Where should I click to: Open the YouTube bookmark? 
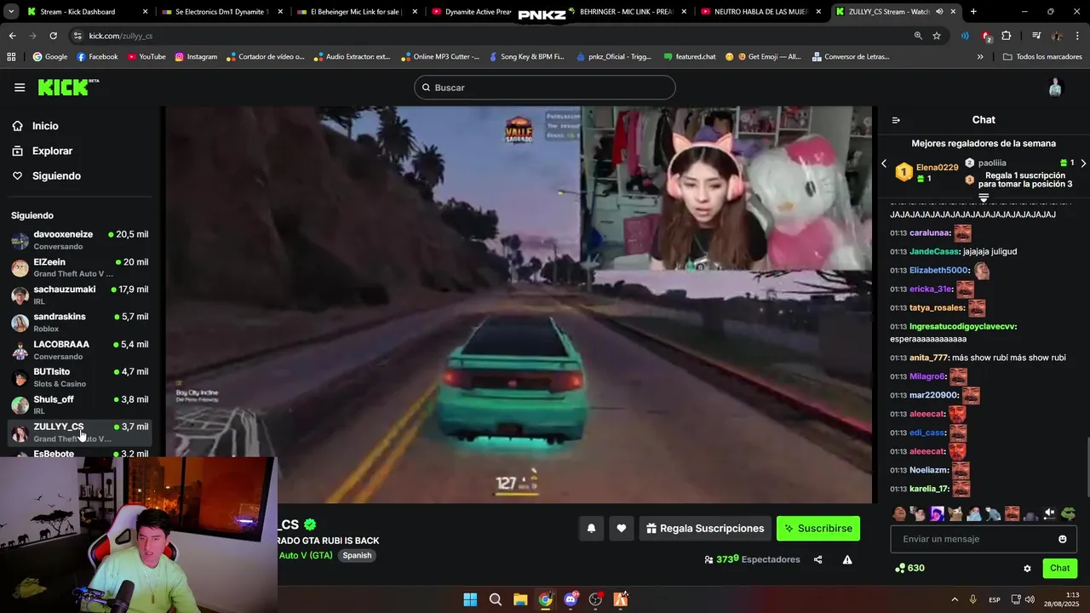point(146,57)
